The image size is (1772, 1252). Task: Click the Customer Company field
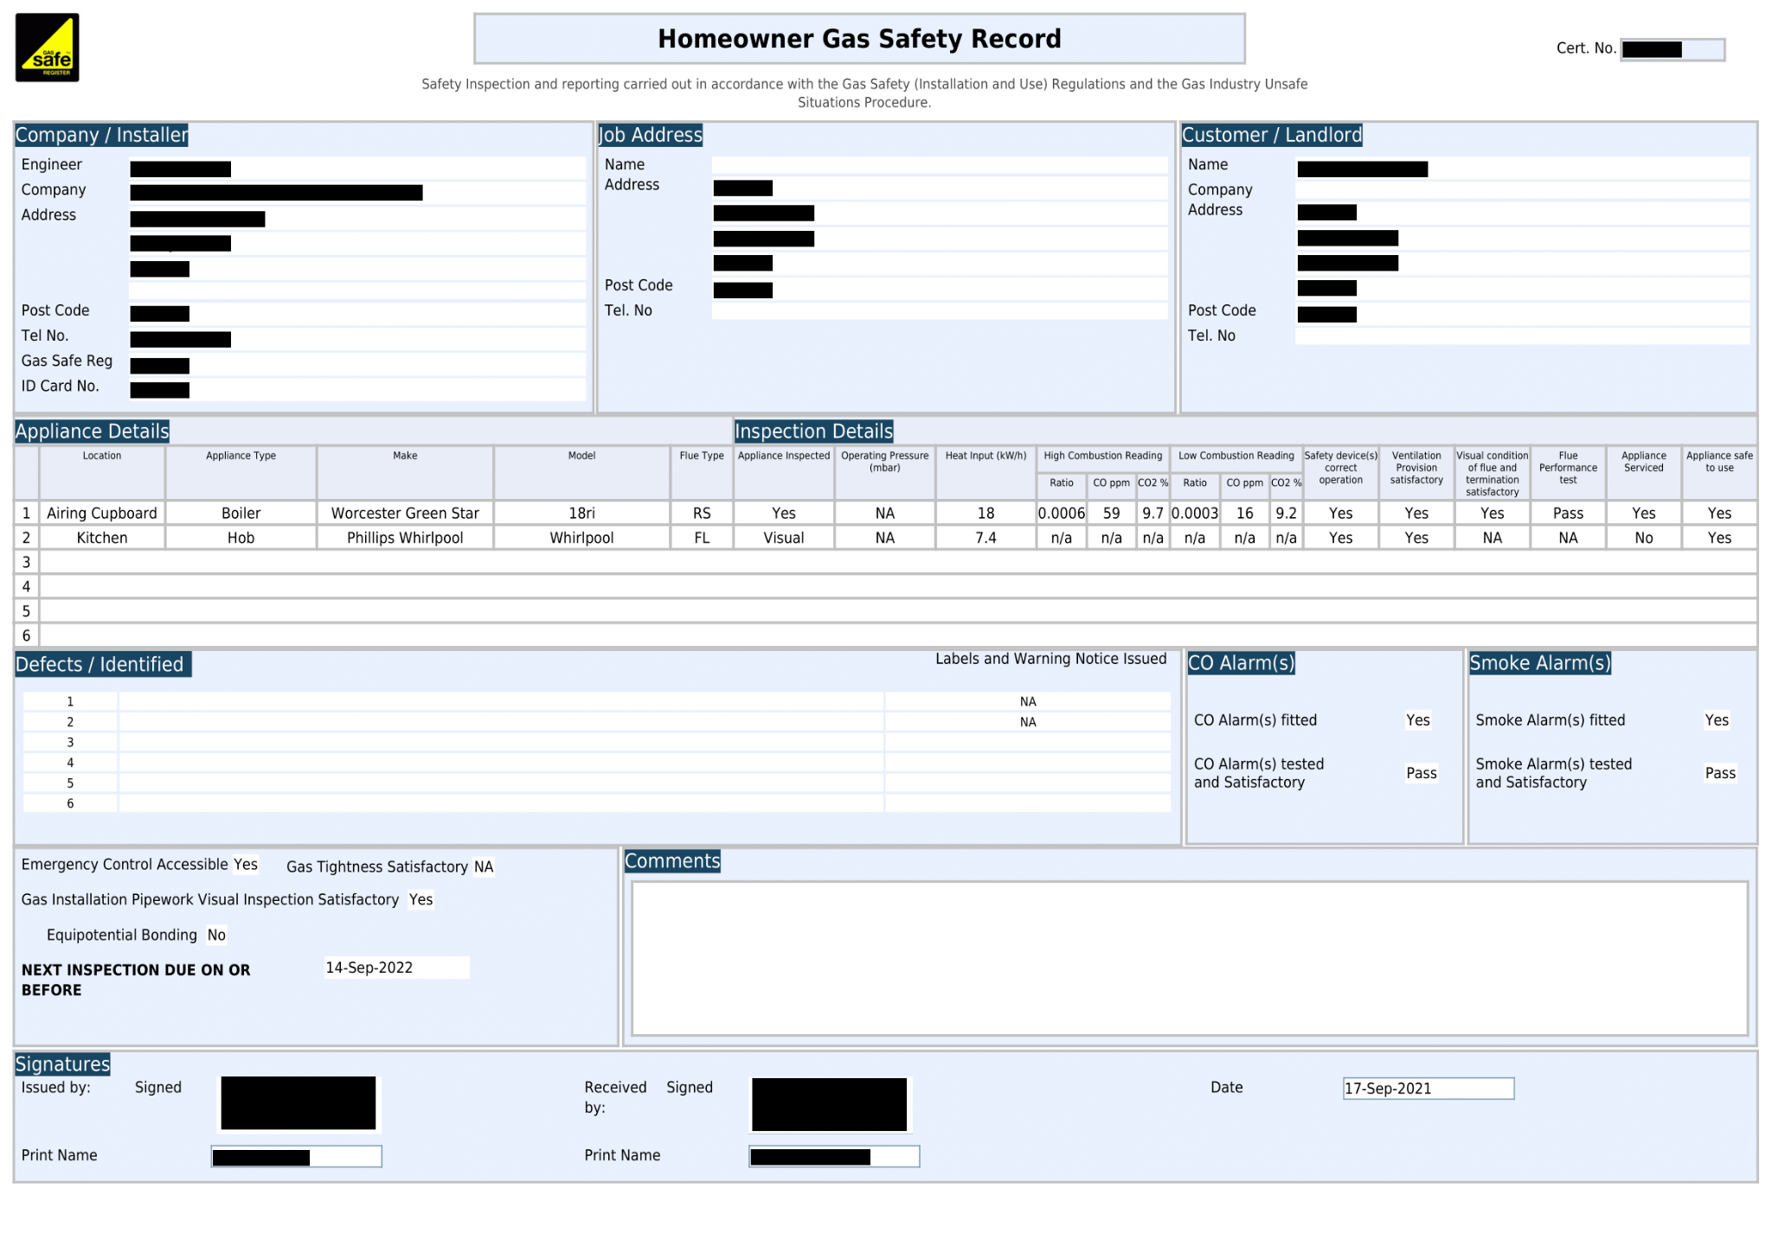[1522, 190]
